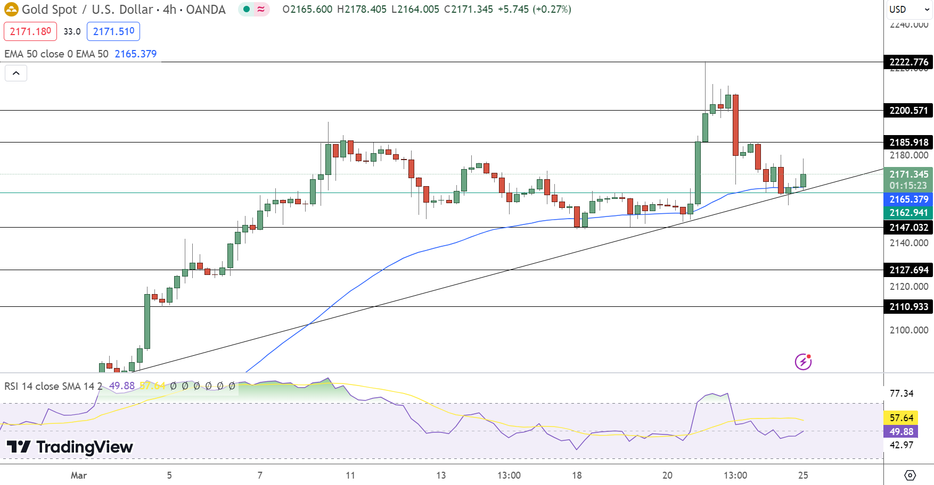Click the spread value 33.0
This screenshot has width=934, height=485.
pos(72,31)
